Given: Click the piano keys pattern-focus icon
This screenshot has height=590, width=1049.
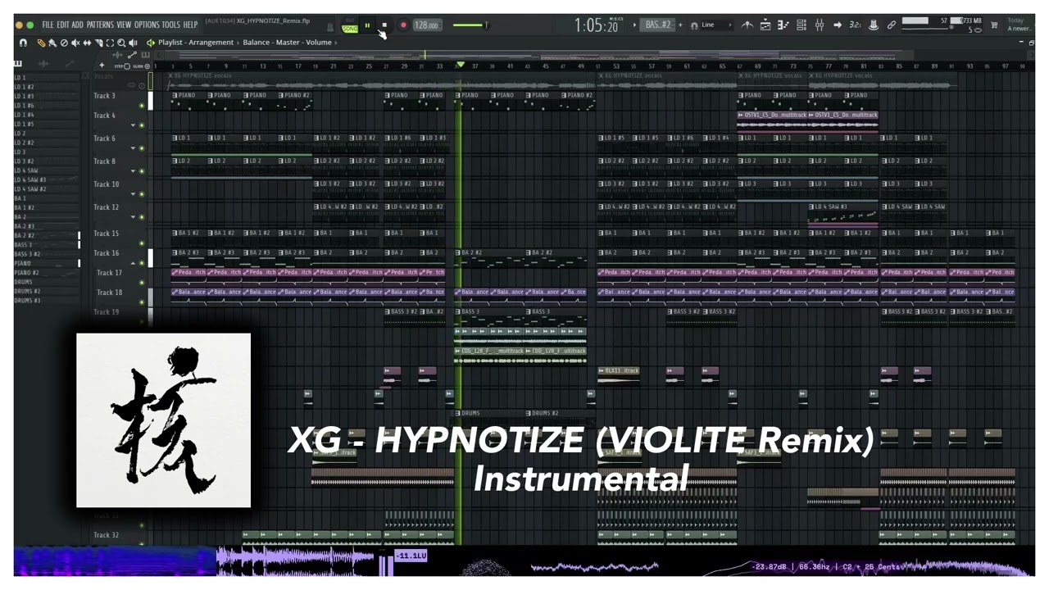Looking at the screenshot, I should (145, 55).
